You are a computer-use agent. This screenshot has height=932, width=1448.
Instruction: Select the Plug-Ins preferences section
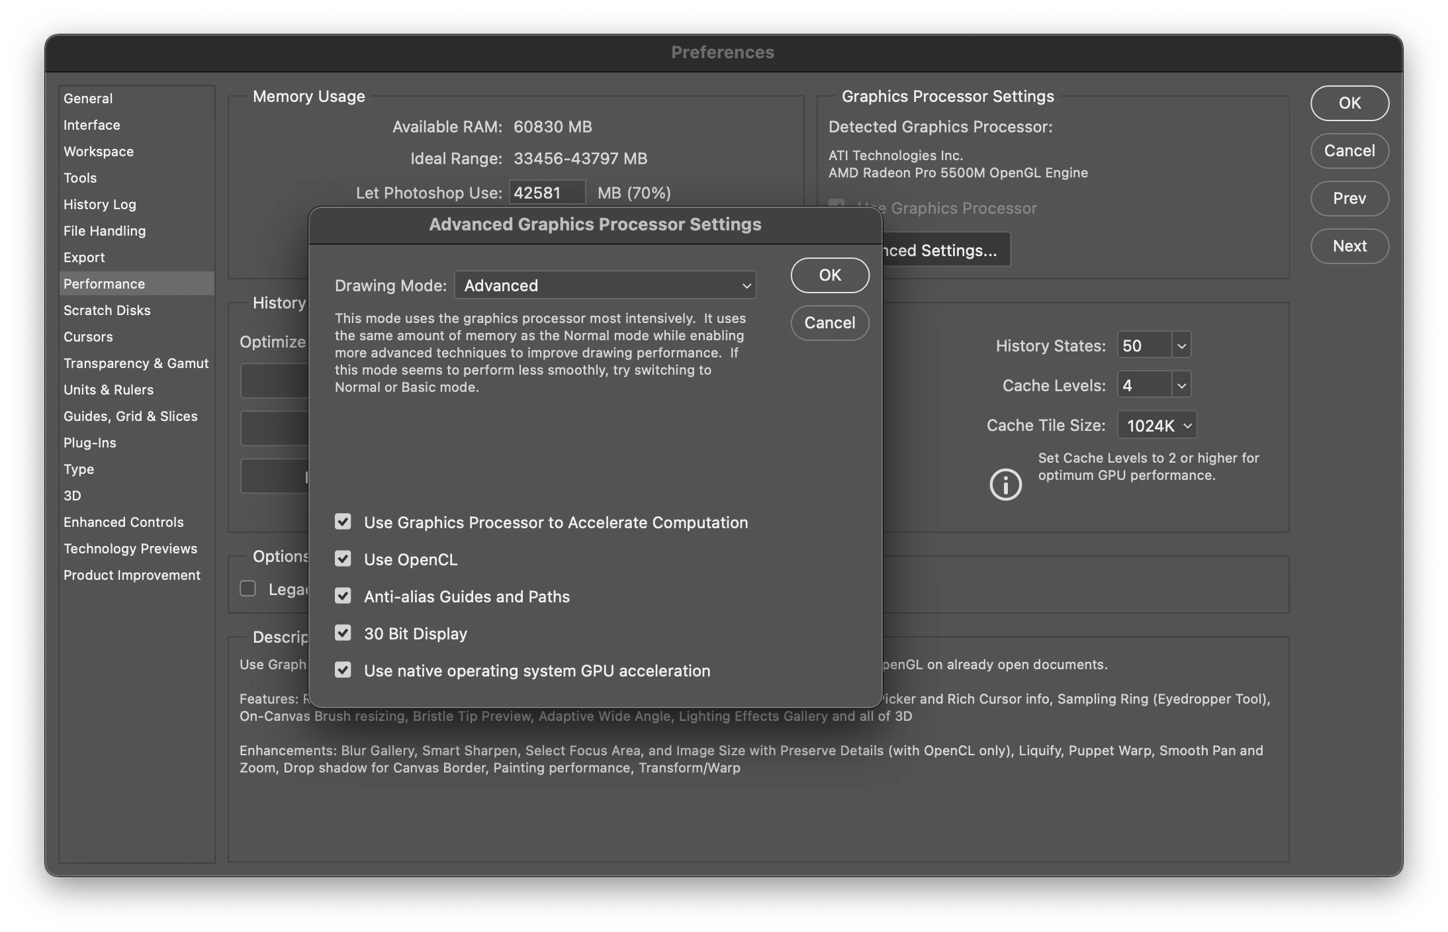coord(90,443)
